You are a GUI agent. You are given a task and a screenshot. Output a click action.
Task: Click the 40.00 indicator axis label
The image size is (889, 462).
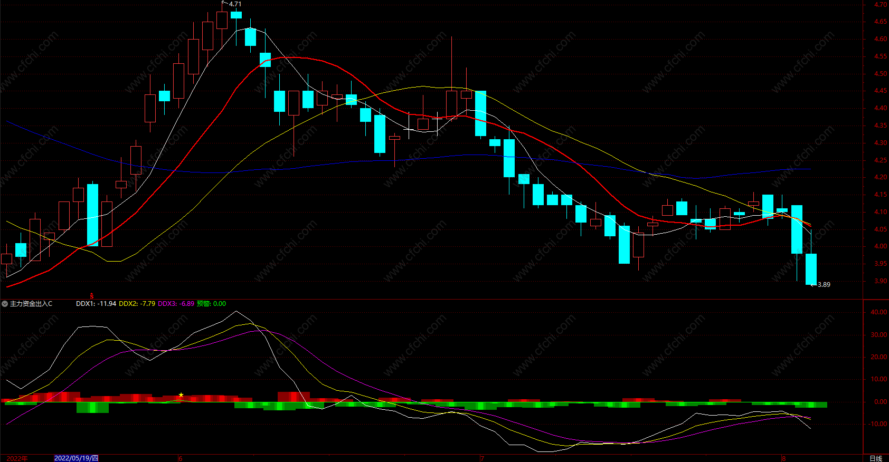(878, 312)
